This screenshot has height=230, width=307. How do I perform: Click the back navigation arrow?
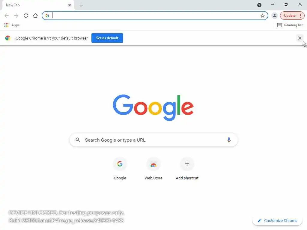pos(7,16)
